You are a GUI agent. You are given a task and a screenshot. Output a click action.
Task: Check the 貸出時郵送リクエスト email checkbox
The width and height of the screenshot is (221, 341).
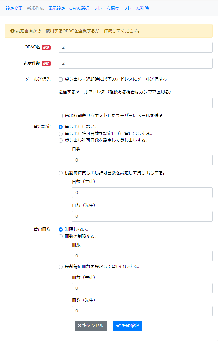coord(60,116)
